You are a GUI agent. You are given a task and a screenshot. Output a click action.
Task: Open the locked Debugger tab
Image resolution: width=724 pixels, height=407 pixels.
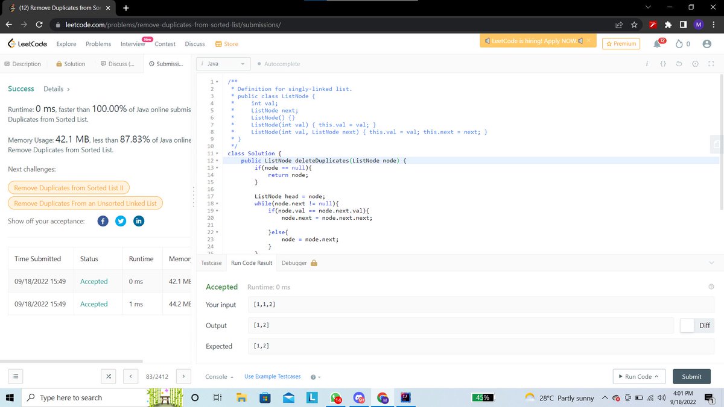(300, 263)
